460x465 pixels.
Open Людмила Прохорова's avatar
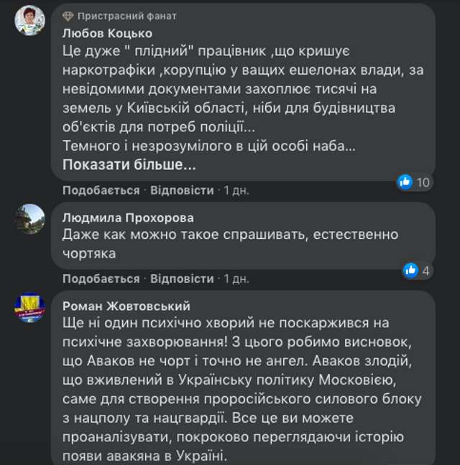tap(30, 218)
